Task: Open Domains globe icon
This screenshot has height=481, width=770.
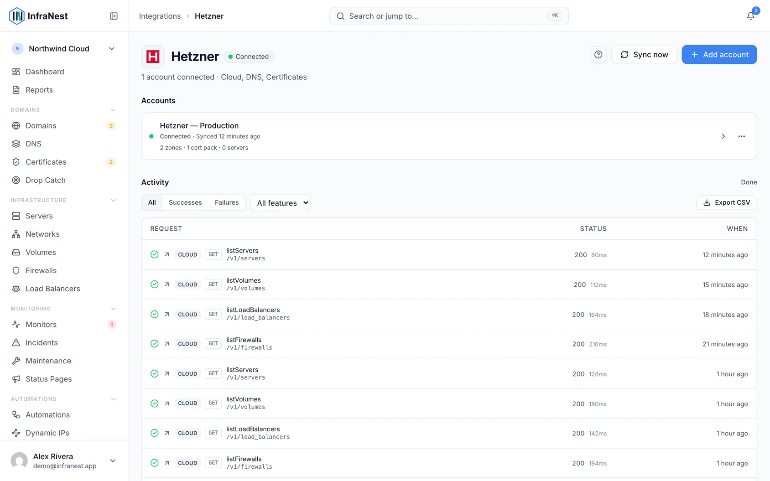Action: pyautogui.click(x=16, y=125)
